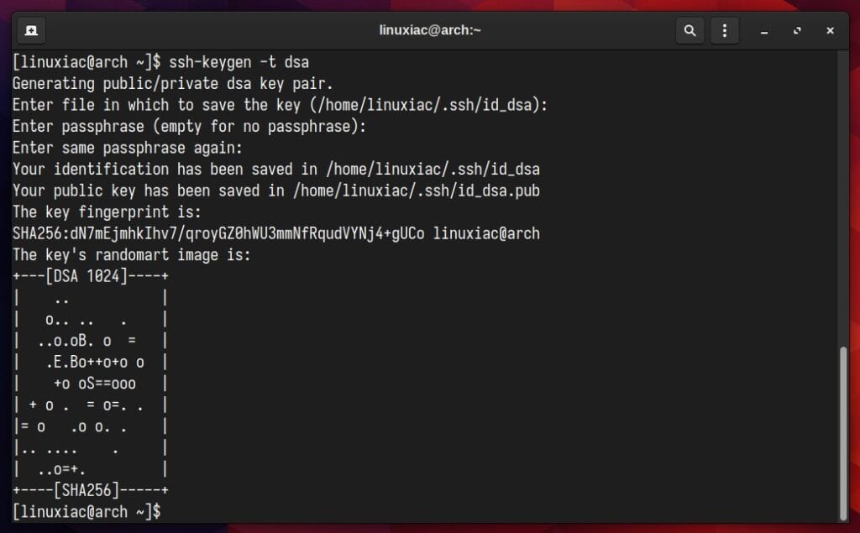860x533 pixels.
Task: Close the Console window
Action: point(830,30)
